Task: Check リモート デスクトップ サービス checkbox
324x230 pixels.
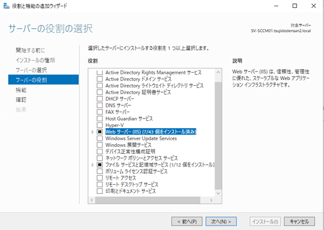Action: coord(100,184)
